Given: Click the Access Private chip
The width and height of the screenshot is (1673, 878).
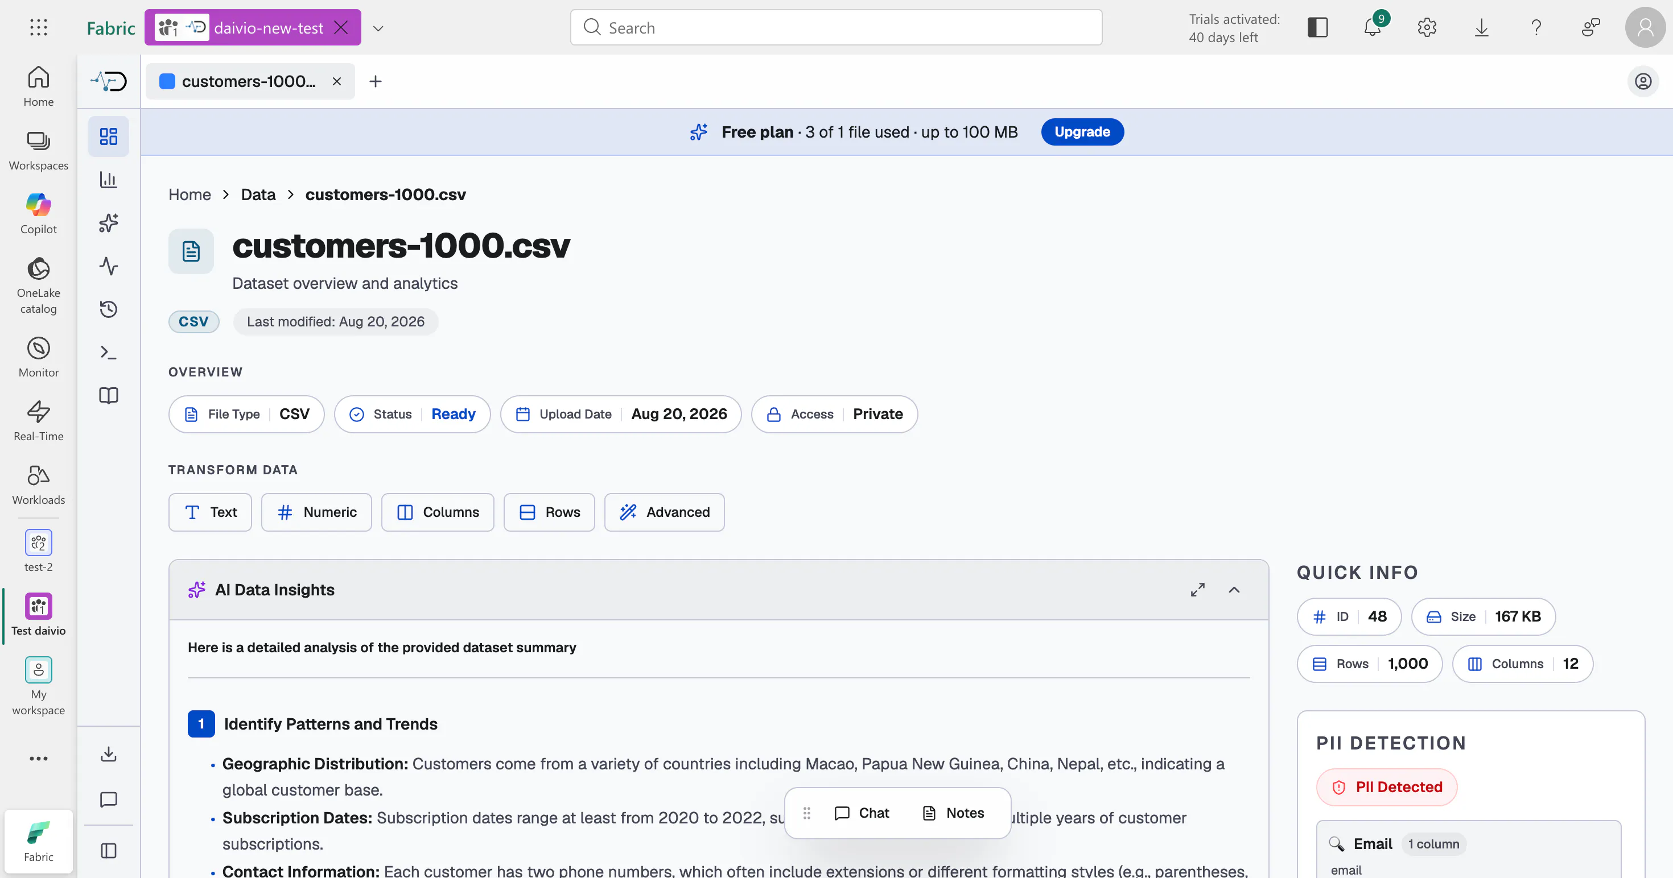Looking at the screenshot, I should (835, 414).
